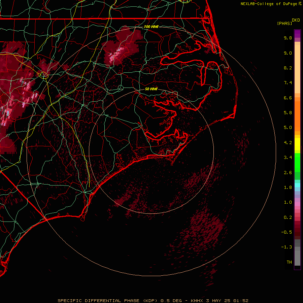The image size is (303, 303).
Task: Click the purple top segment of color bar
Action: tap(297, 34)
